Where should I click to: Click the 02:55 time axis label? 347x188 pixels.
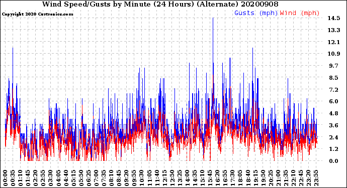point(43,178)
